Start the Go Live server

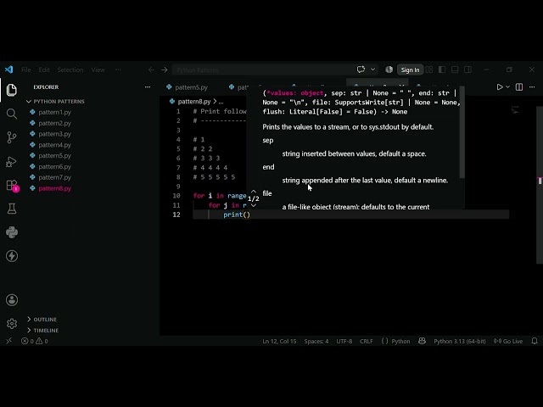(508, 341)
